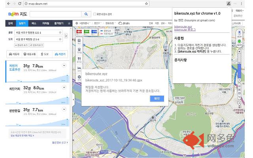253x158 pixels.
Task: Click the add waypoint button
Action: click(21, 45)
